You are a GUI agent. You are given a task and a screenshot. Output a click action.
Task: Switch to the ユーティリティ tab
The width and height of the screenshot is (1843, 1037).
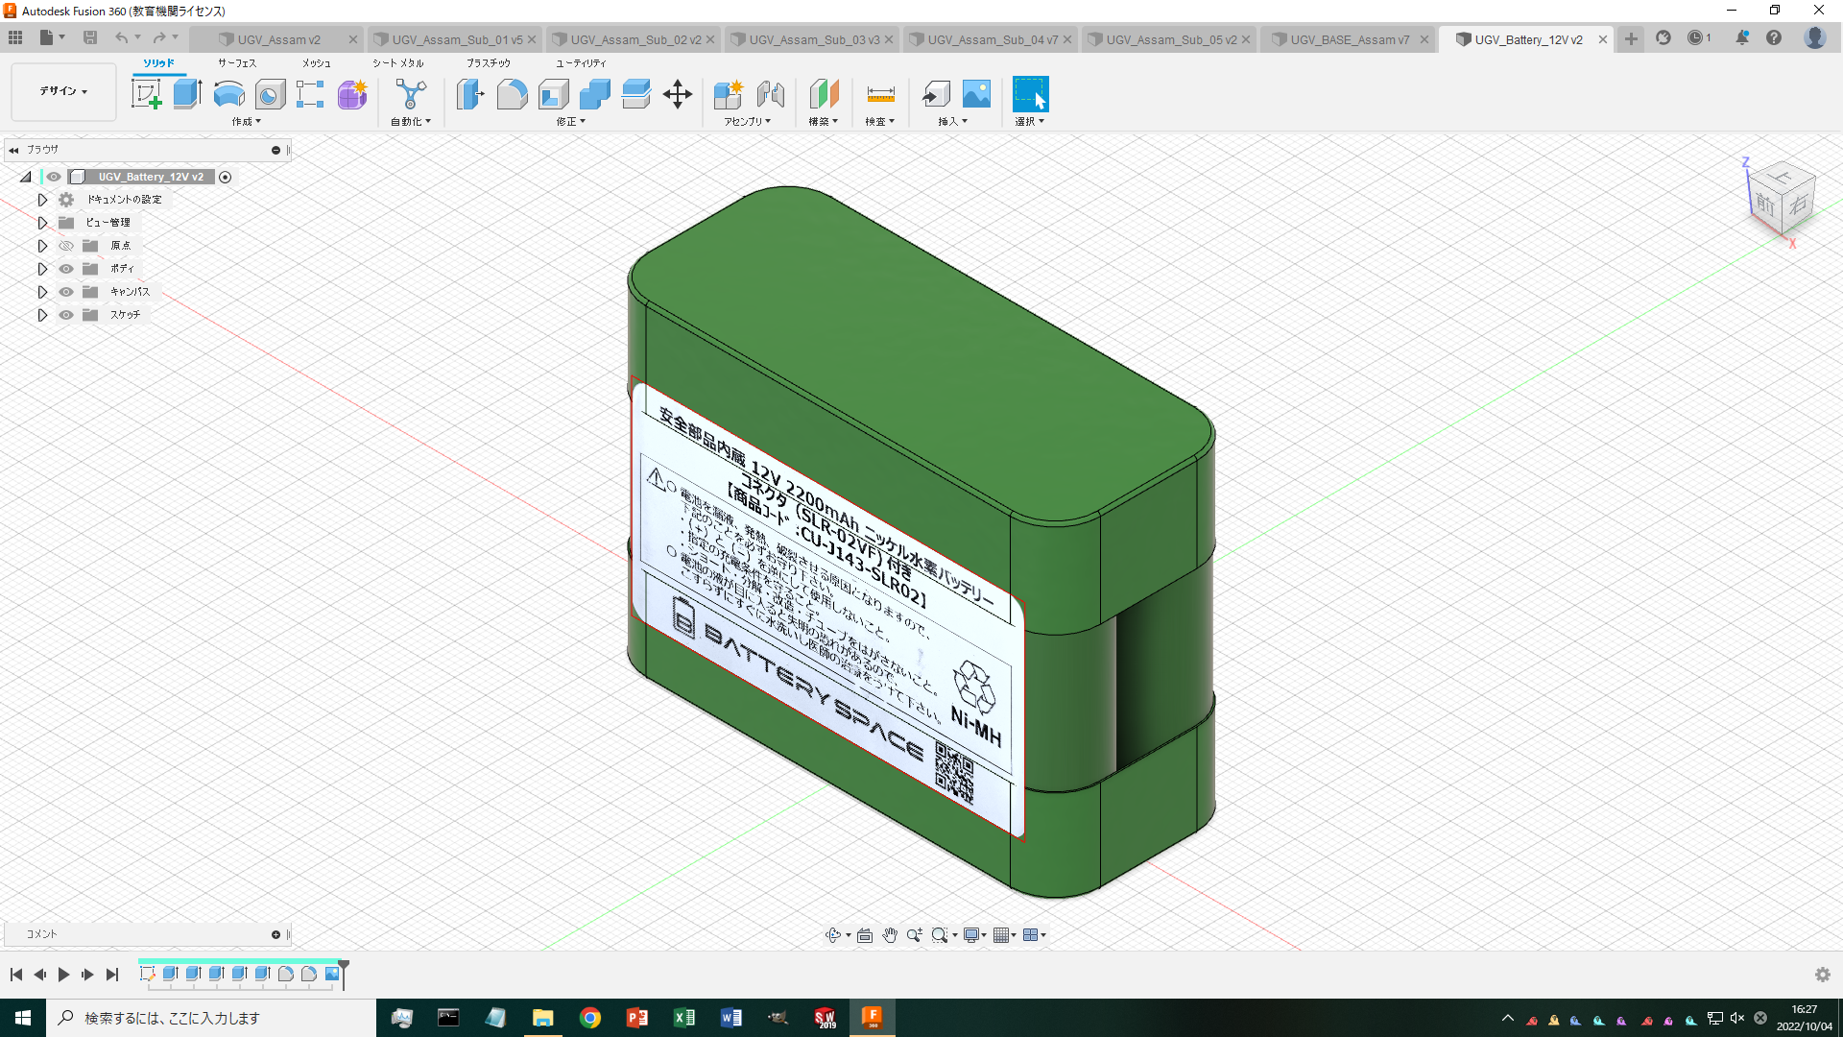coord(581,63)
